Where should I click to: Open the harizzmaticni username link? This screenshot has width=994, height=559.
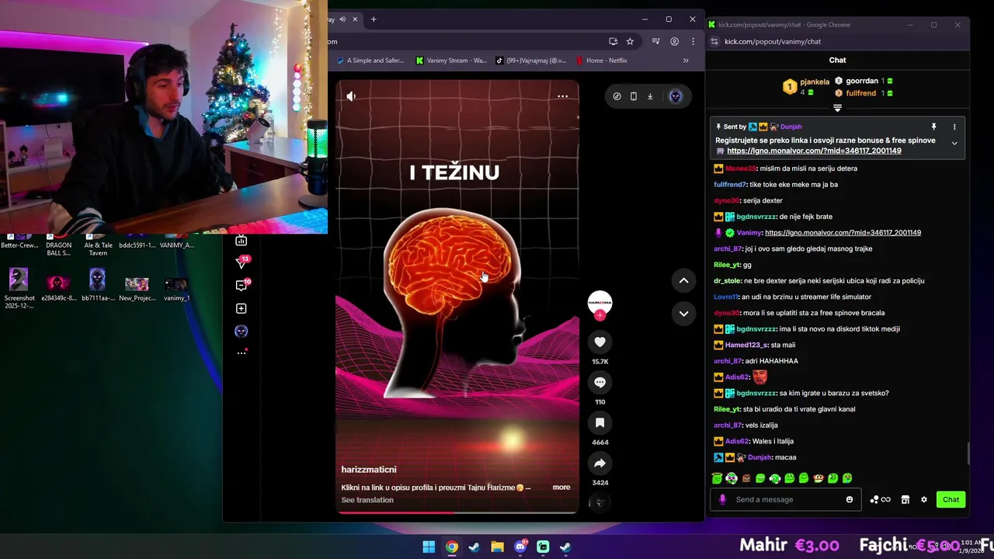coord(369,470)
